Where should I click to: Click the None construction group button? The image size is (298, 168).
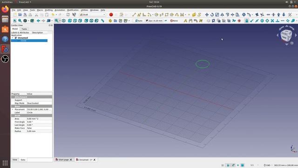(174, 21)
